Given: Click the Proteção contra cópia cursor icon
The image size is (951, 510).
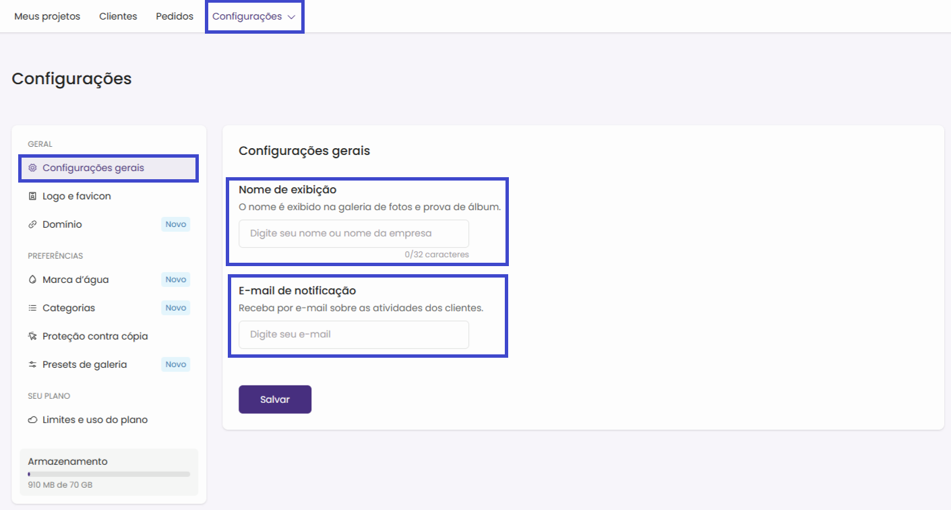Looking at the screenshot, I should (x=32, y=336).
